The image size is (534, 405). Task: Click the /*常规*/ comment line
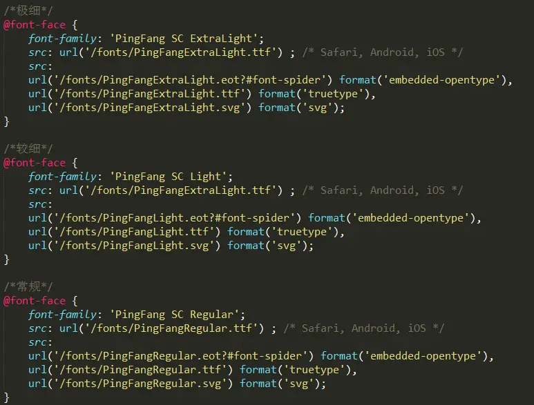(28, 286)
